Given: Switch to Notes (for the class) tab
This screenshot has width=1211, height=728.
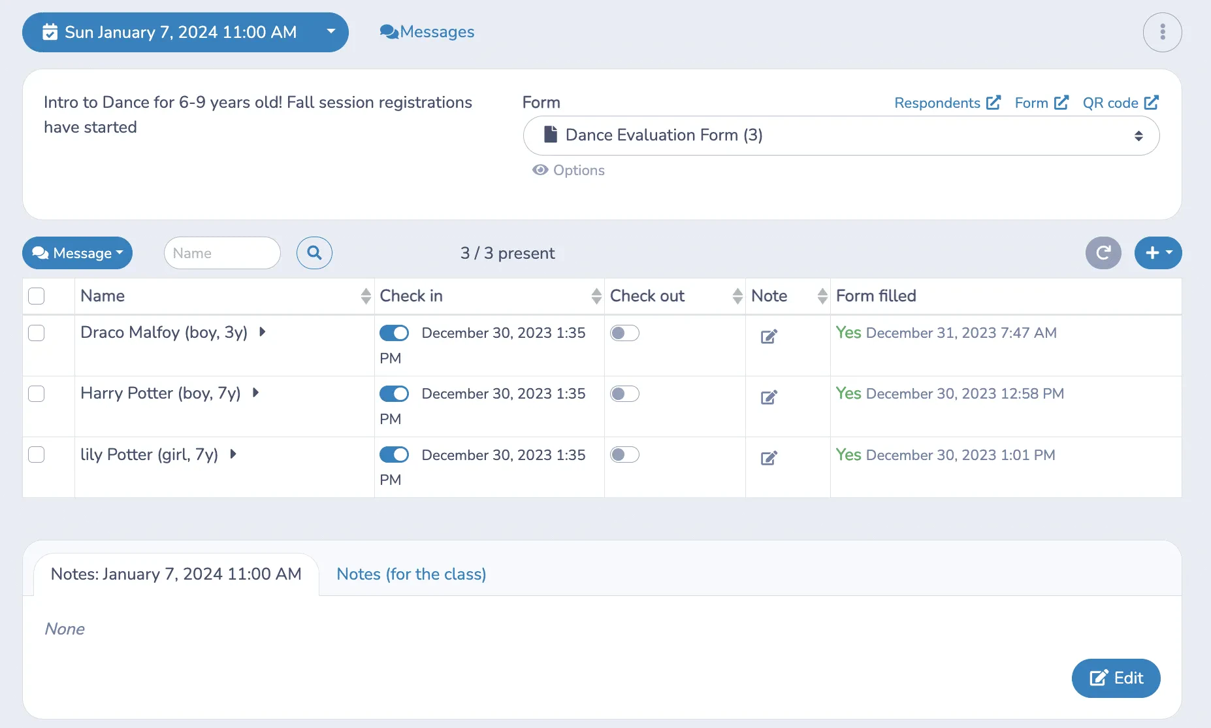Looking at the screenshot, I should (x=412, y=574).
